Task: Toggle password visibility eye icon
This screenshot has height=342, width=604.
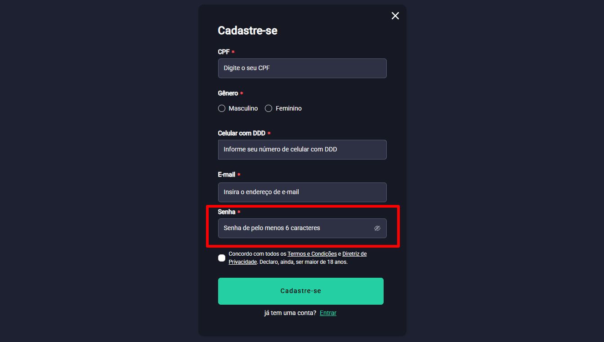Action: point(377,228)
